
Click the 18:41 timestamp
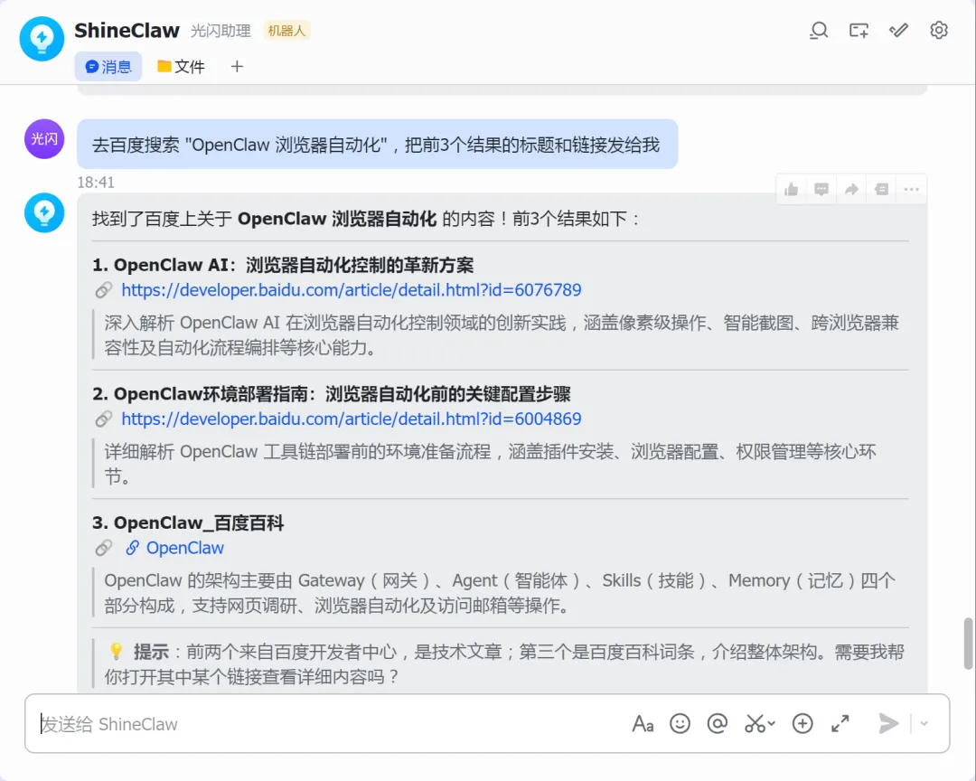pos(96,183)
